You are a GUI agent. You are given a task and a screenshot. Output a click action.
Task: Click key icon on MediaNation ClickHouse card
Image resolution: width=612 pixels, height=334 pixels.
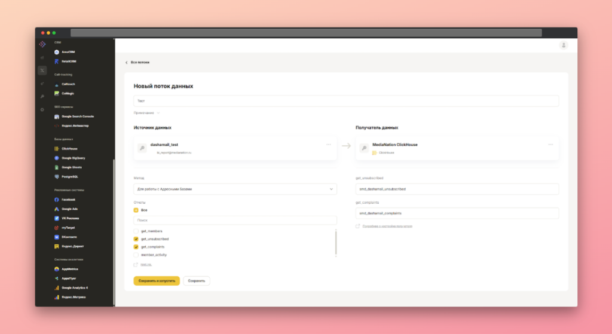[x=364, y=148]
